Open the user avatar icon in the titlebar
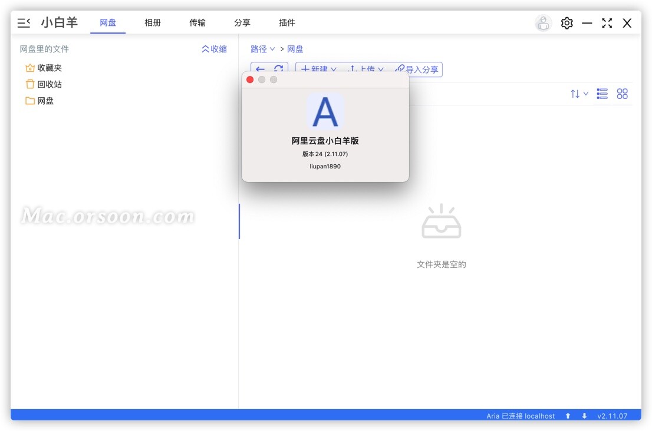Screen dimensions: 652x431 tap(543, 22)
